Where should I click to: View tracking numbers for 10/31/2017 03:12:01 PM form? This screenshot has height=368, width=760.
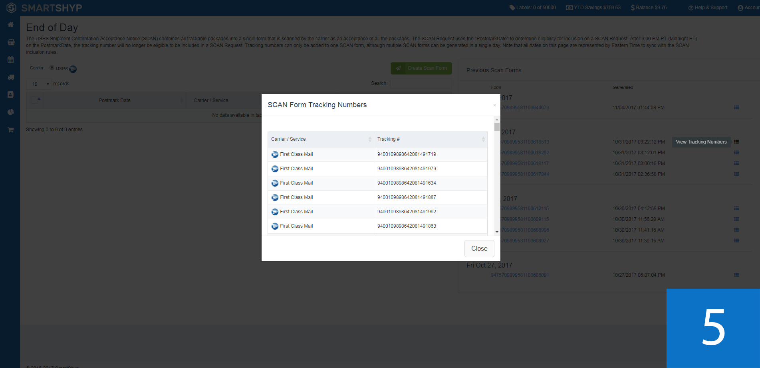(x=736, y=153)
